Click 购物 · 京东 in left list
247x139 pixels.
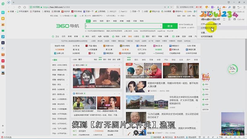[57, 85]
